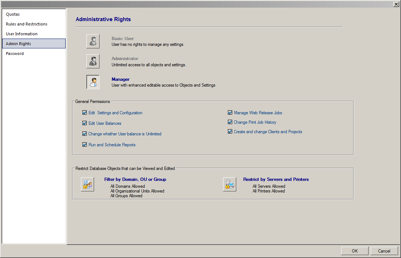Image resolution: width=401 pixels, height=258 pixels.
Task: Click 'All Printers Allowed' text
Action: click(x=269, y=191)
